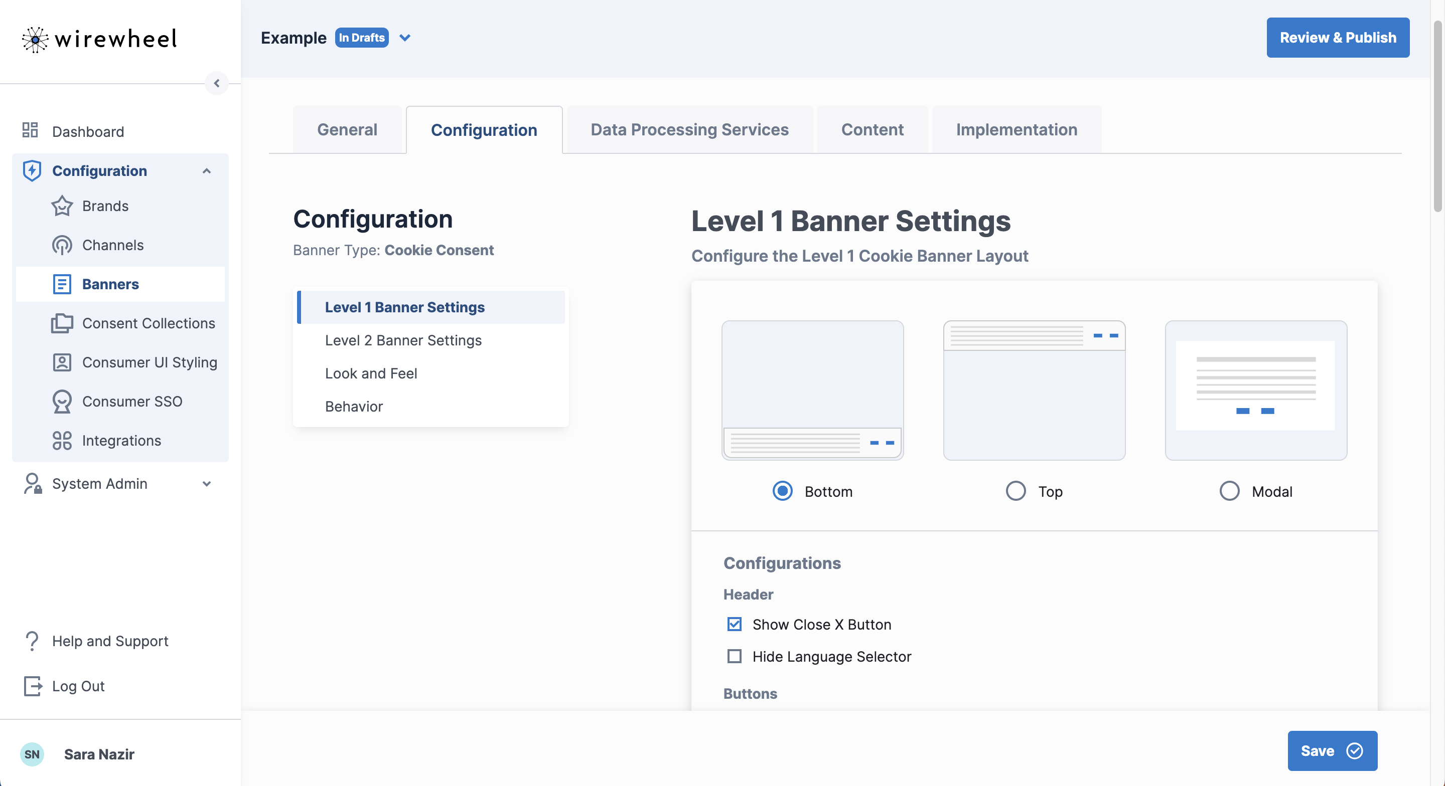Click the Review & Publish button
The image size is (1445, 786).
click(1337, 38)
